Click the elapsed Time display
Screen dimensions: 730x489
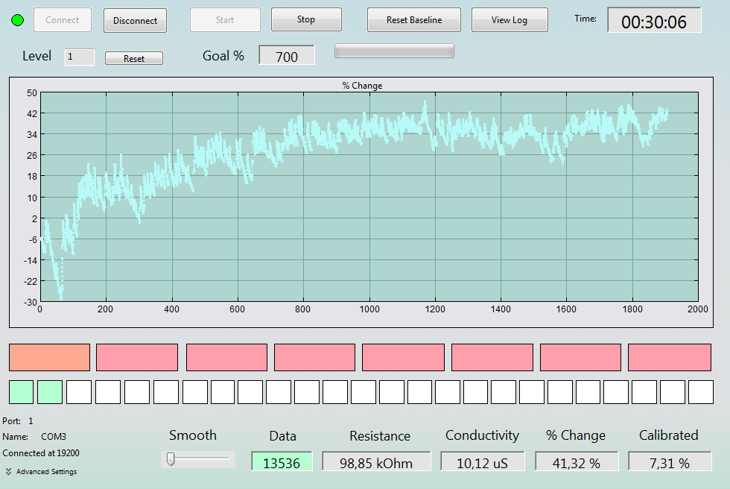[654, 20]
